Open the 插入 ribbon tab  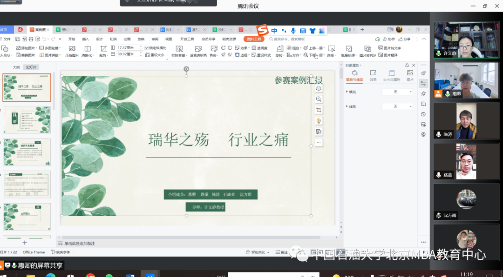coord(86,39)
